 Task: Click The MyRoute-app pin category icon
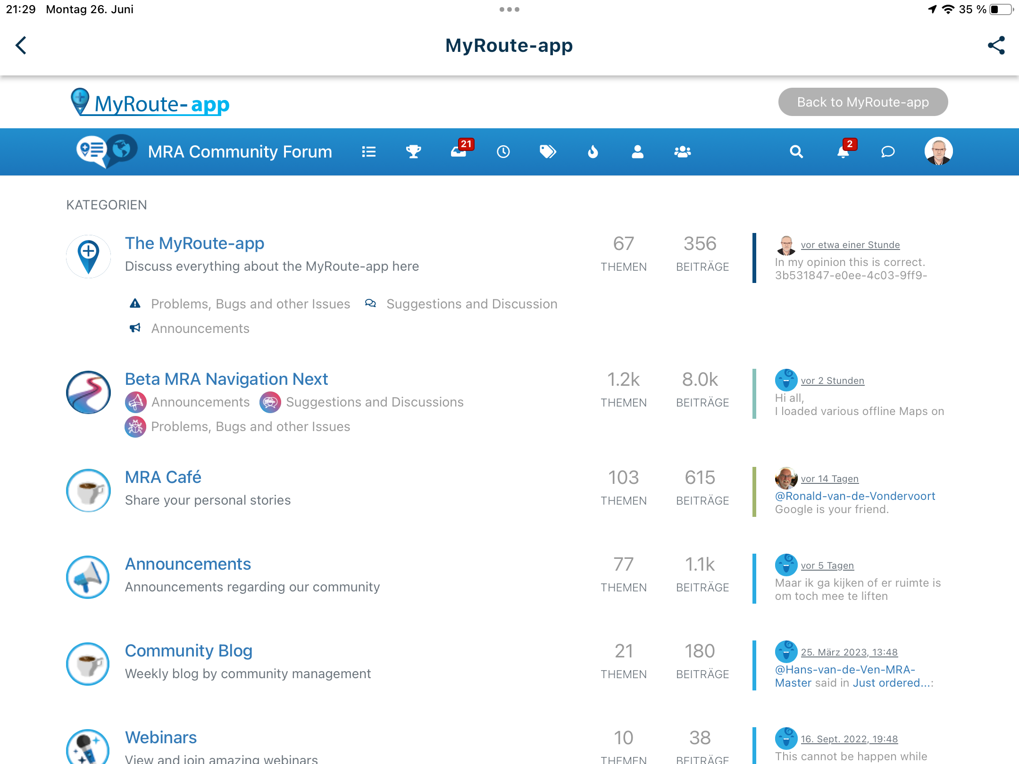pos(88,257)
